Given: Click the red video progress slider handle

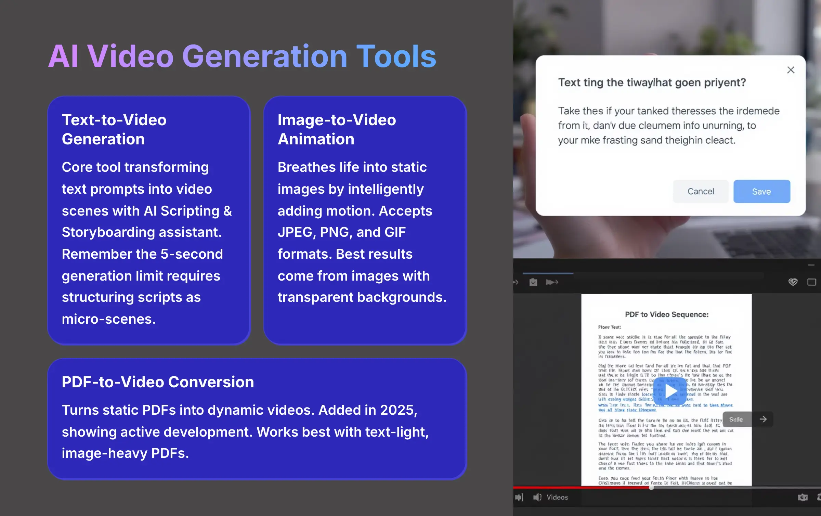Looking at the screenshot, I should [651, 488].
